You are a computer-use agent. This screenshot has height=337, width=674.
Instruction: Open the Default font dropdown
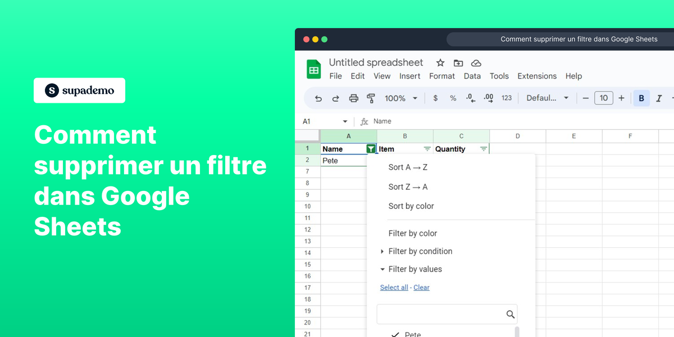point(548,98)
